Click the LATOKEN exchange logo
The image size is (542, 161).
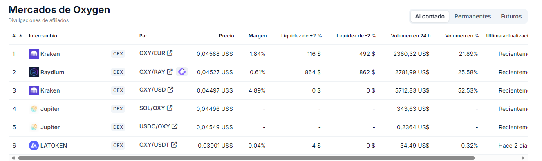(x=34, y=146)
